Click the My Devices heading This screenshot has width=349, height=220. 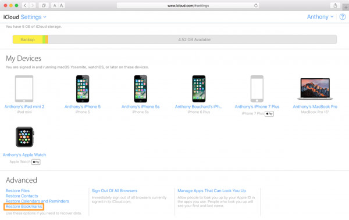point(23,58)
